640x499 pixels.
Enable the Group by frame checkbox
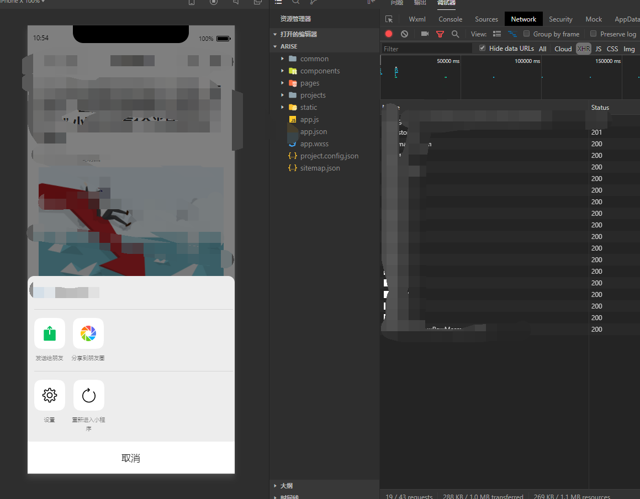pos(527,34)
